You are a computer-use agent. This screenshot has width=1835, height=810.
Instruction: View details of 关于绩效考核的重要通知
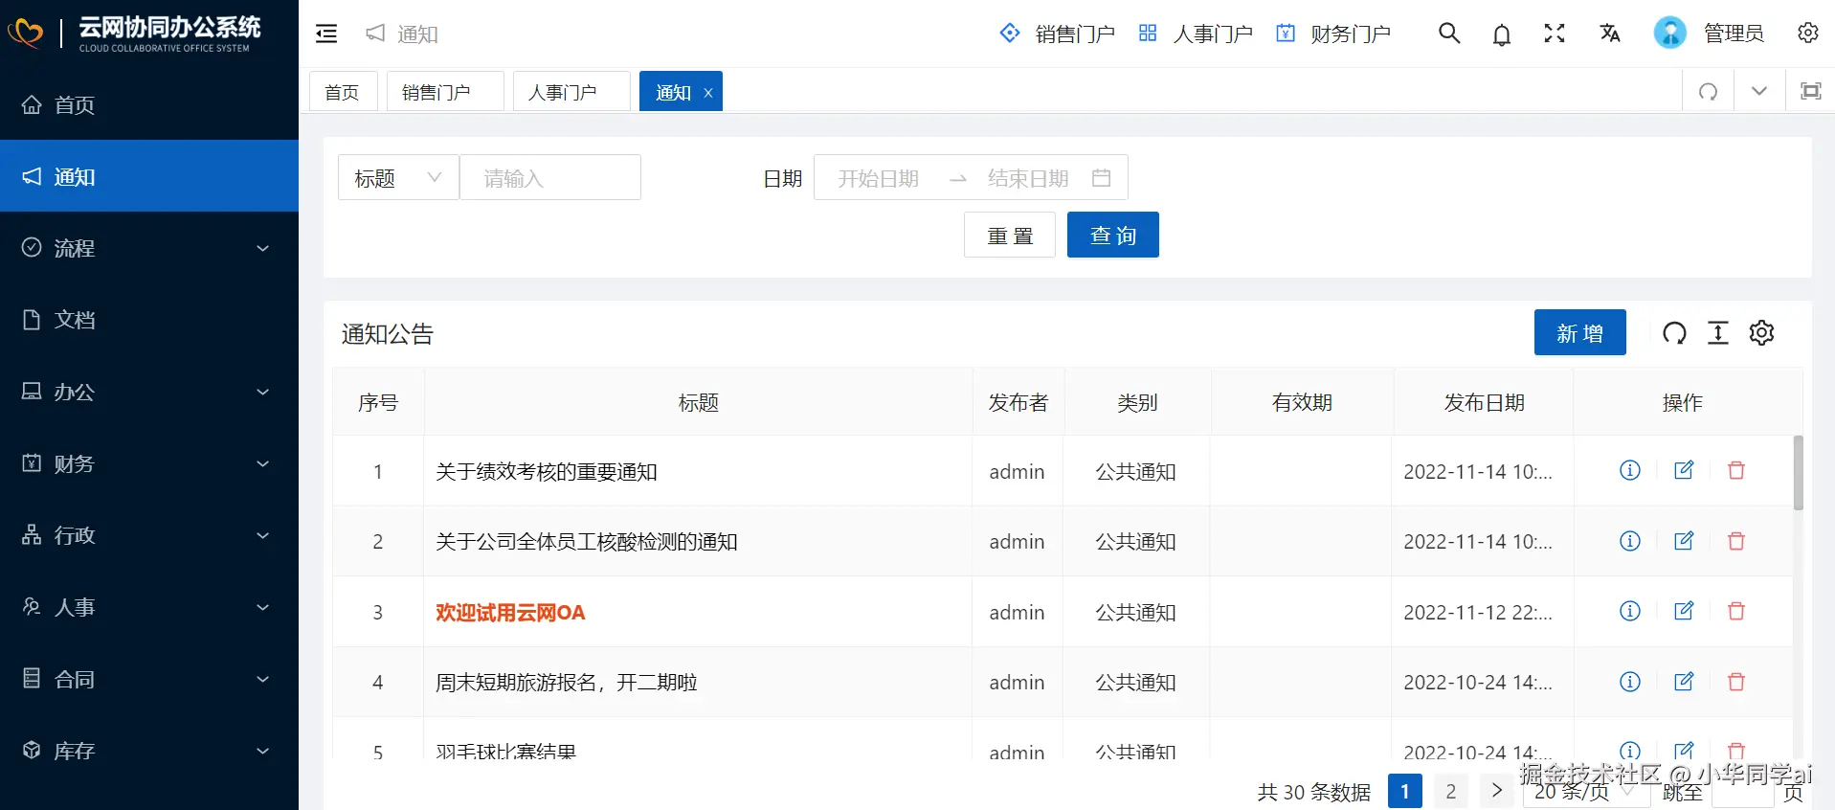click(1630, 470)
